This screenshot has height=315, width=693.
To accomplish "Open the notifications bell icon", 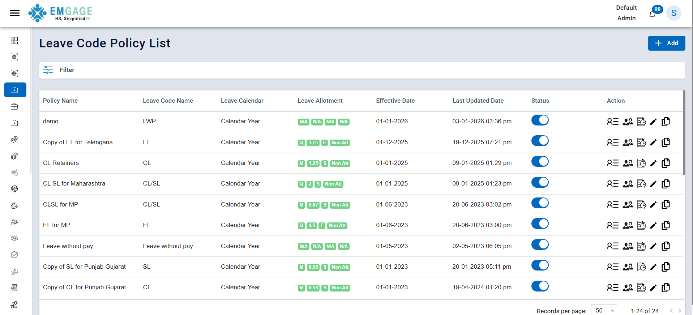I will (652, 14).
